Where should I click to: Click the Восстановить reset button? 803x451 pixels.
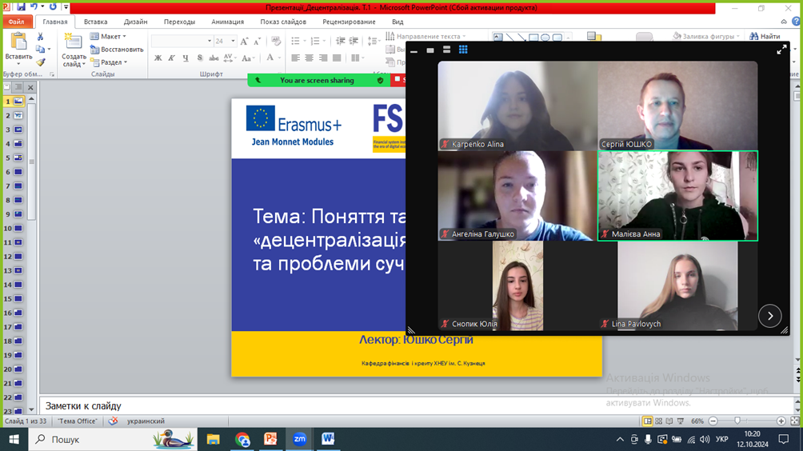[x=117, y=49]
